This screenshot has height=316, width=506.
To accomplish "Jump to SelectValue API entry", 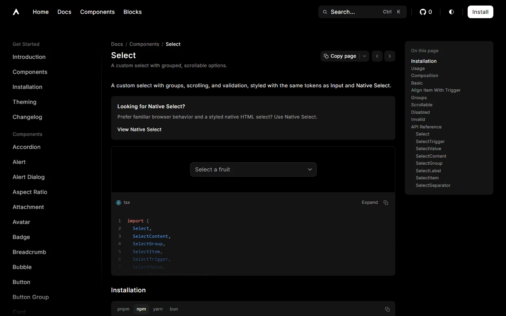I will [x=429, y=149].
